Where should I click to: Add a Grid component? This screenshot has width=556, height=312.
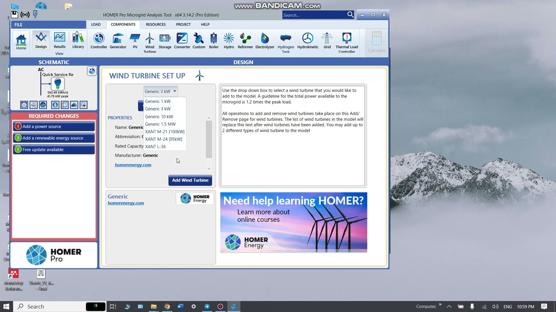pos(327,41)
